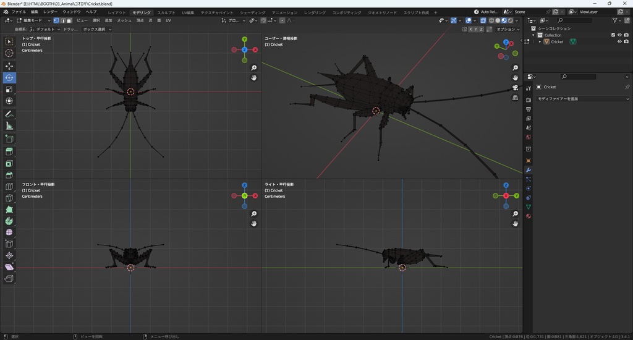Switch to the スカルプト workspace tab
The height and width of the screenshot is (340, 633).
click(166, 12)
